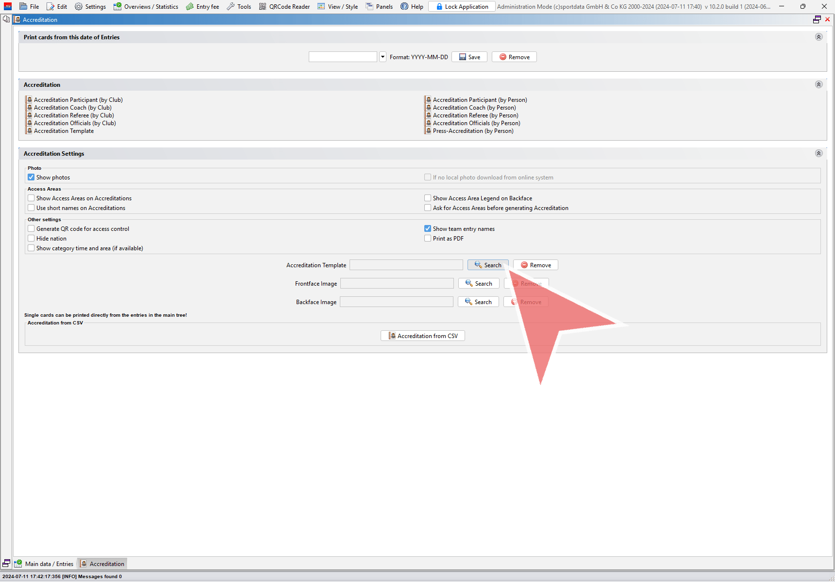Click the window list icon in the bottom-left corner
The image size is (835, 582).
click(6, 564)
